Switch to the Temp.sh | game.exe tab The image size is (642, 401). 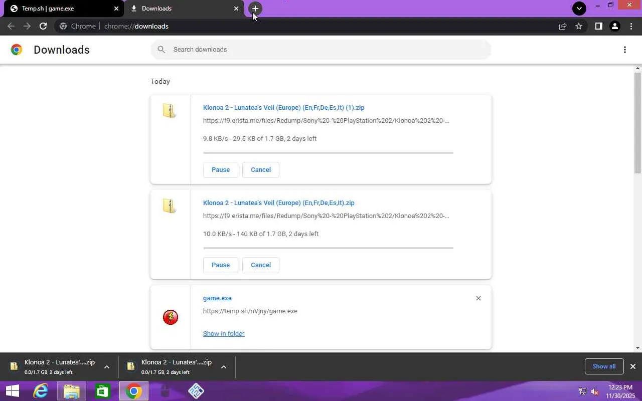point(63,9)
